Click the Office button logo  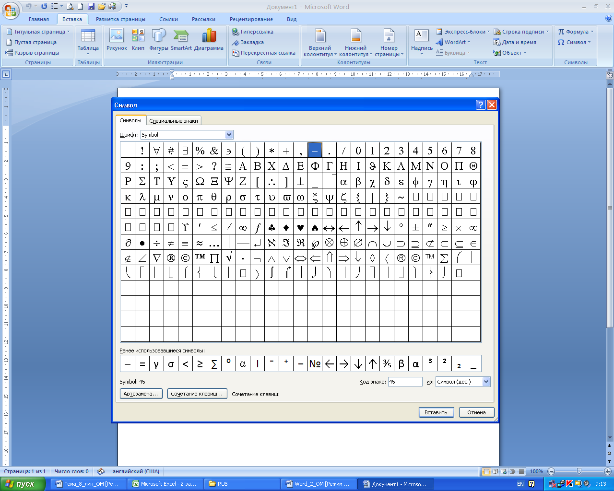11,10
